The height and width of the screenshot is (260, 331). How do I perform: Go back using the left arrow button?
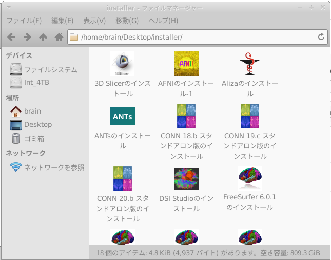point(11,37)
